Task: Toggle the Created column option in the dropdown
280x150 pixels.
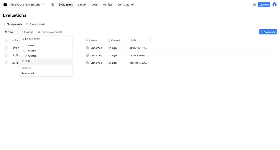Action: 46,56
